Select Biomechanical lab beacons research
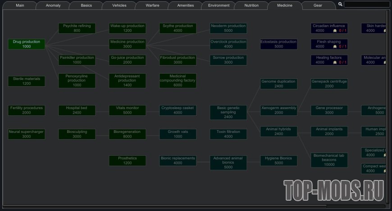The image size is (392, 211). pos(329,160)
